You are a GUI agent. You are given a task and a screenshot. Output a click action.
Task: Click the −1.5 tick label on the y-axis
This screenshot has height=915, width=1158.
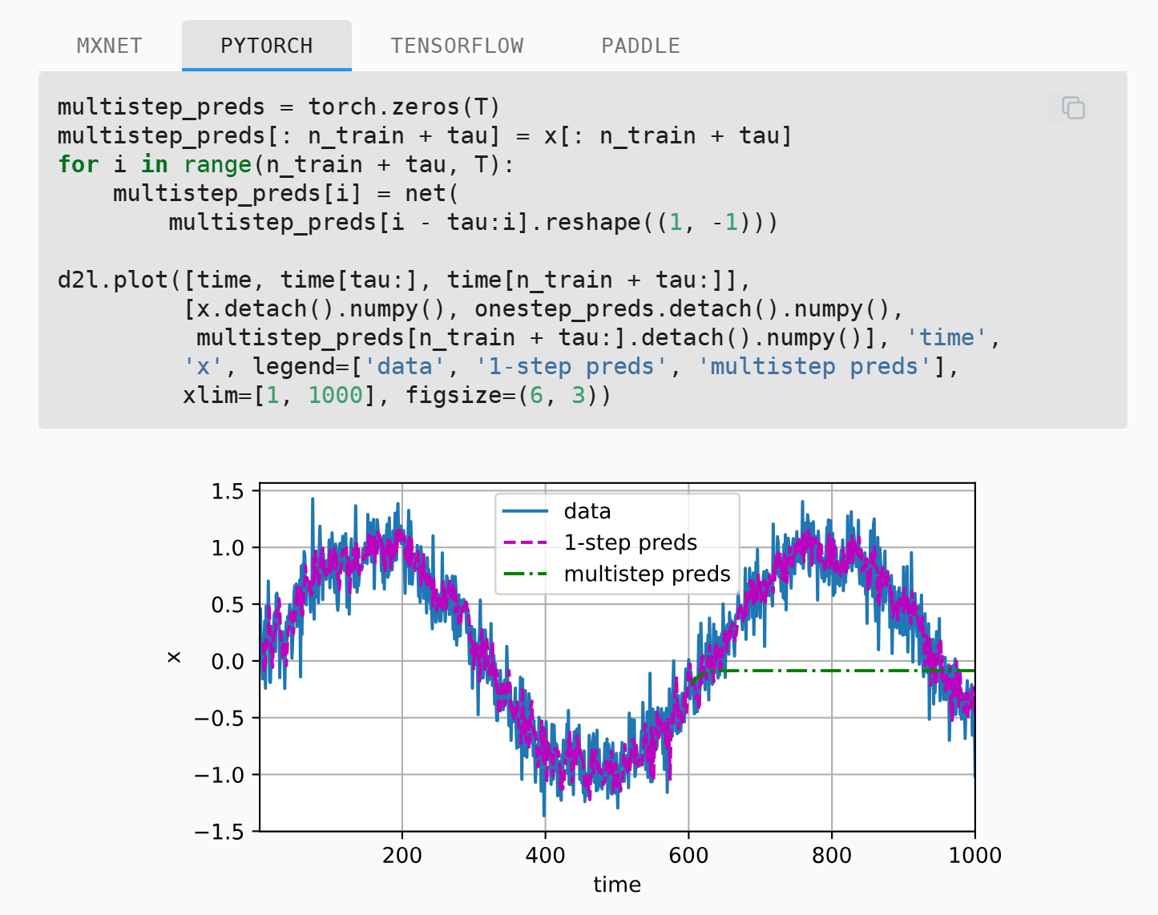pyautogui.click(x=219, y=832)
